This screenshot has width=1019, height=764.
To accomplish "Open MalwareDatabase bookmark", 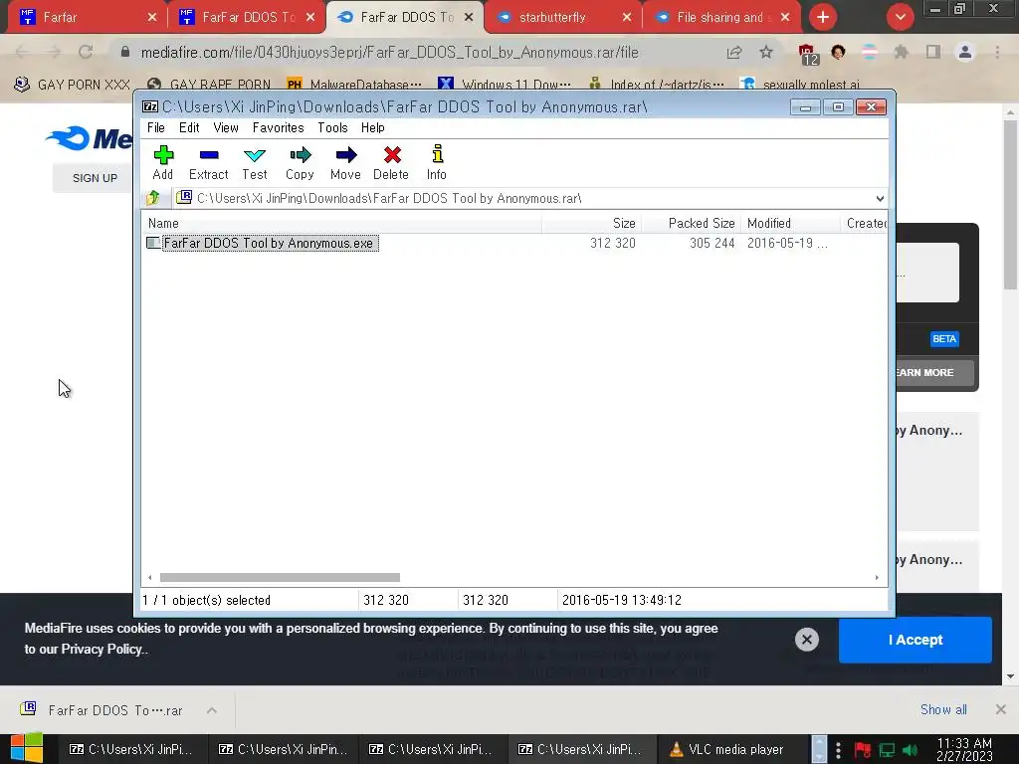I will point(354,85).
